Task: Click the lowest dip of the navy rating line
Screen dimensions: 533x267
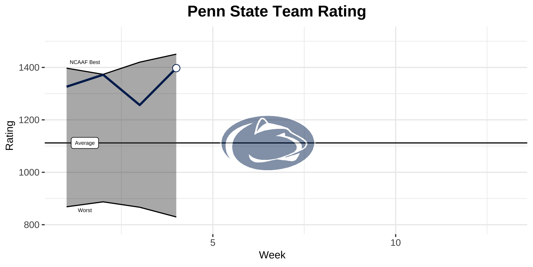Action: 139,105
